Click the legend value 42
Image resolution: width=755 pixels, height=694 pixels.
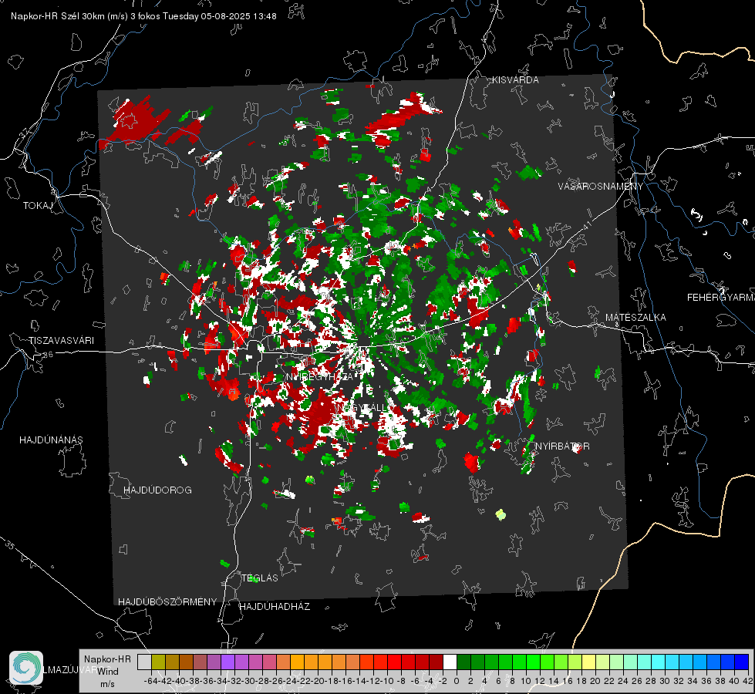[x=748, y=681]
